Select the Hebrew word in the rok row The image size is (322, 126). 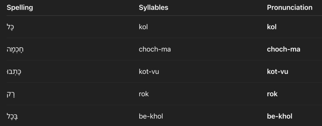(x=11, y=94)
